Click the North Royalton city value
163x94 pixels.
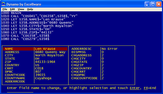point(49,55)
